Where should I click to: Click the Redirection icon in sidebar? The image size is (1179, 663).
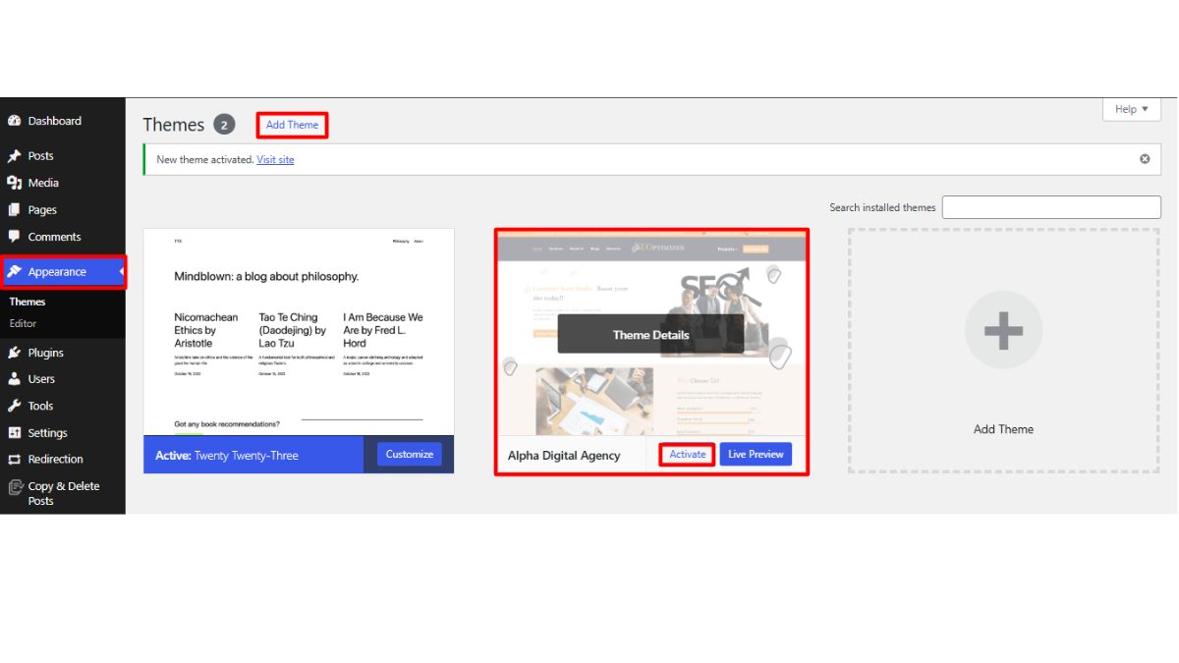click(15, 460)
